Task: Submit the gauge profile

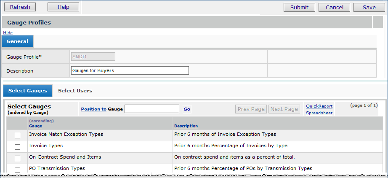Action: (299, 7)
